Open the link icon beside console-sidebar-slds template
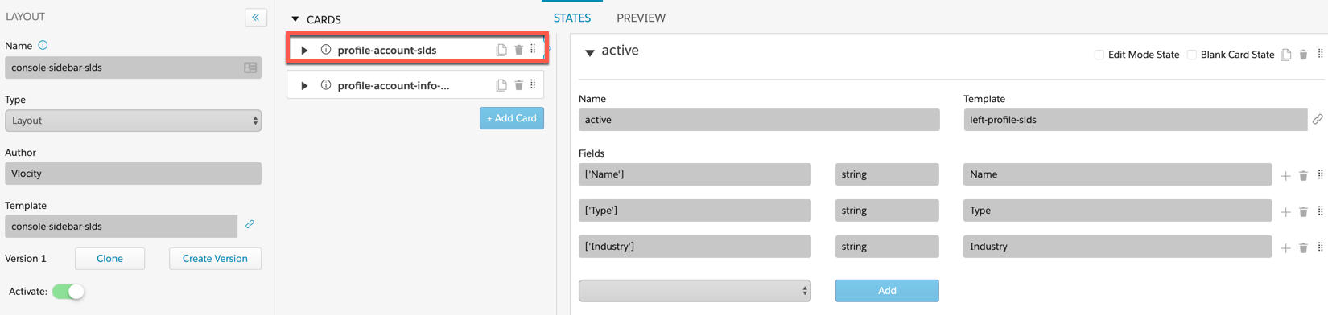Viewport: 1328px width, 315px height. pyautogui.click(x=250, y=225)
